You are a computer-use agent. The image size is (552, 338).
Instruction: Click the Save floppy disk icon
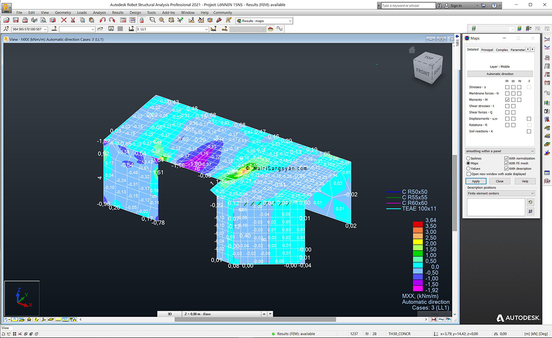tap(16, 20)
